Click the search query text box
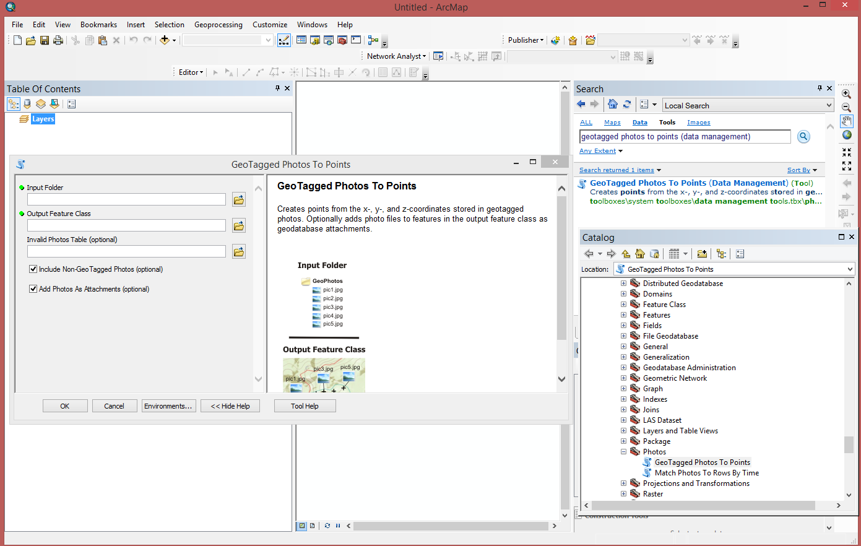Image resolution: width=861 pixels, height=546 pixels. coord(685,137)
